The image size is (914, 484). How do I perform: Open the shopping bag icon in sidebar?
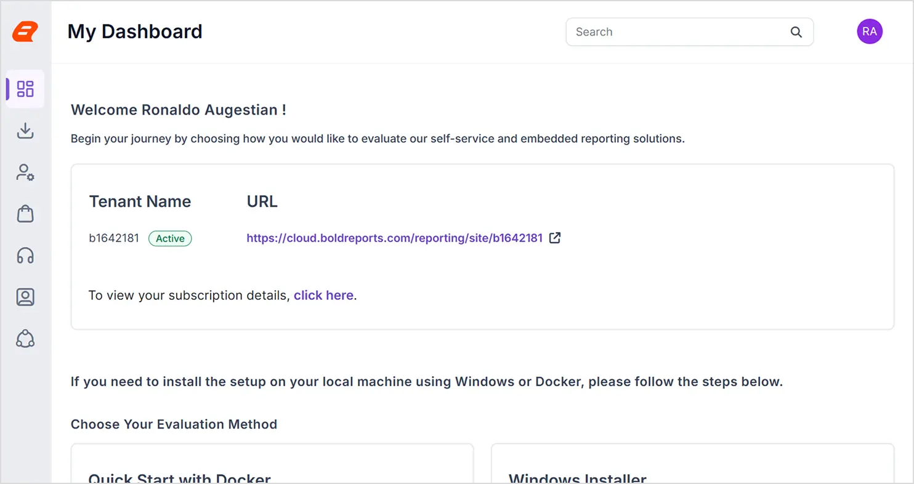[25, 214]
